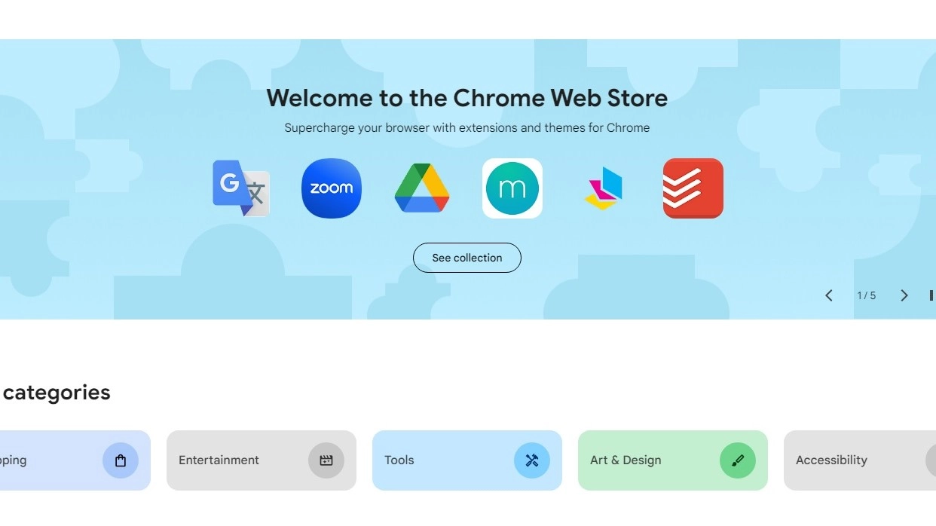The width and height of the screenshot is (936, 526).
Task: Click the Shopping bag icon
Action: pyautogui.click(x=121, y=460)
